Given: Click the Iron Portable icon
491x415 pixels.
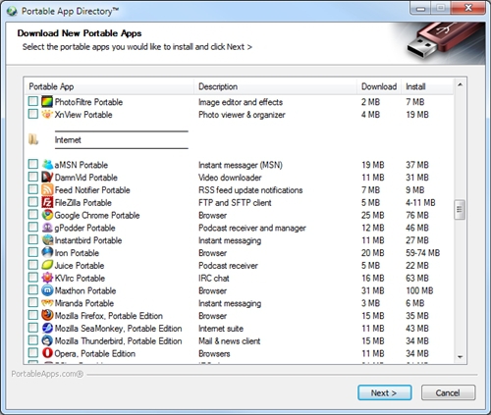Looking at the screenshot, I should [x=47, y=253].
